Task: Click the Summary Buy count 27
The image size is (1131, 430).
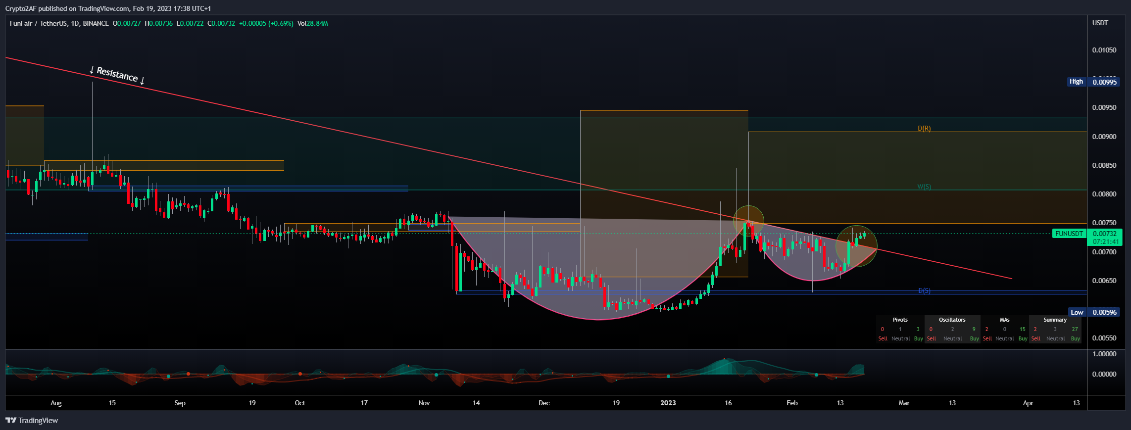Action: coord(1075,329)
